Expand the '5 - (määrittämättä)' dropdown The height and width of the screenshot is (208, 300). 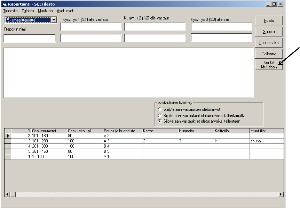click(54, 20)
